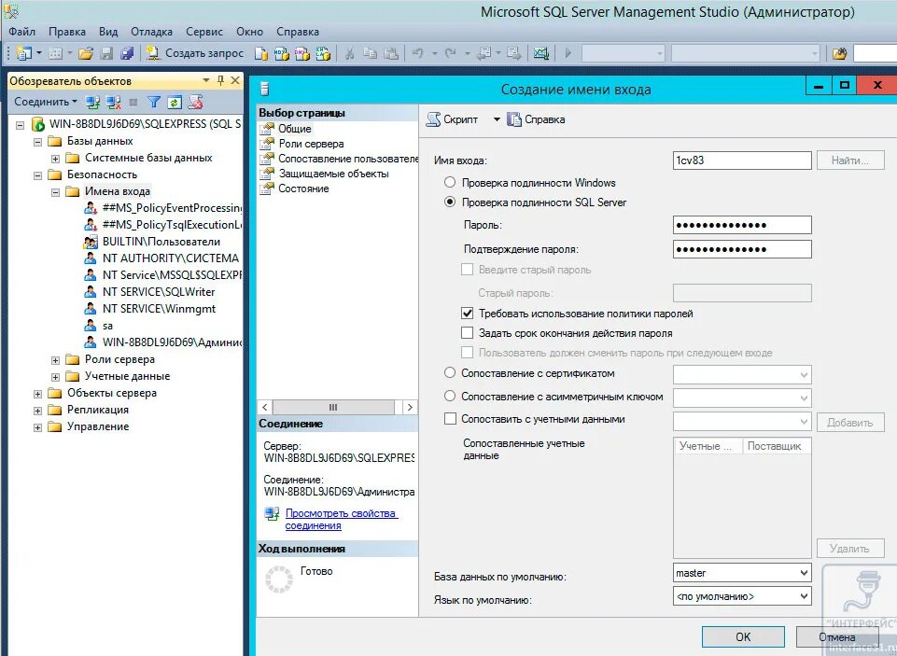
Task: Expand the Учетные данные node
Action: pyautogui.click(x=55, y=377)
